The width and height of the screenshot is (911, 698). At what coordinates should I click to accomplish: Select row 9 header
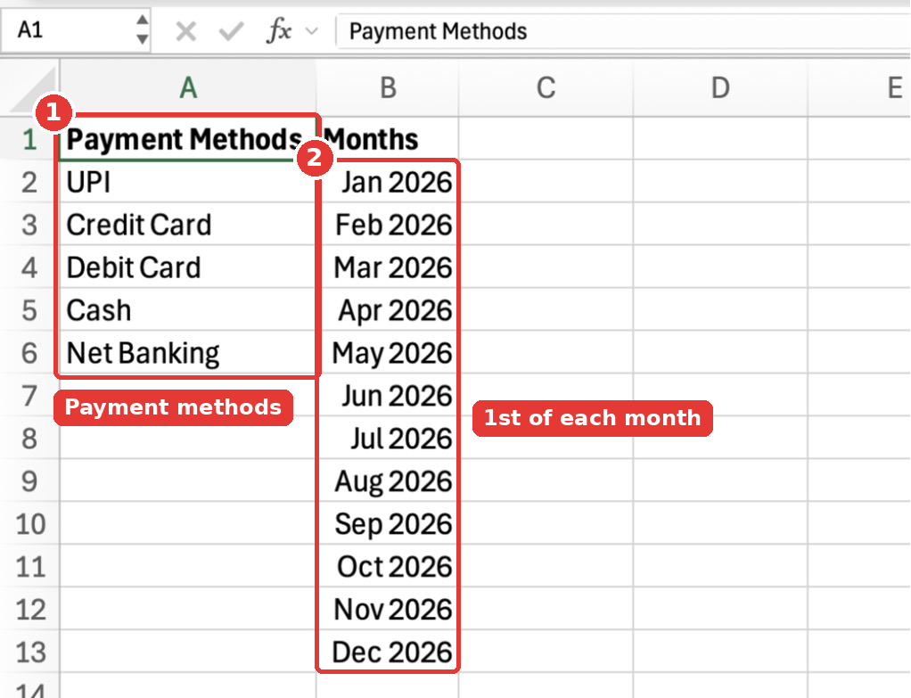(x=29, y=480)
